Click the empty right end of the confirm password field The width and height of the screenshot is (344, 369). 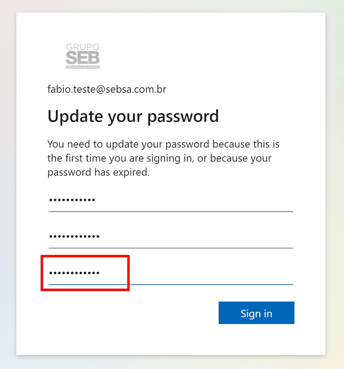(269, 273)
